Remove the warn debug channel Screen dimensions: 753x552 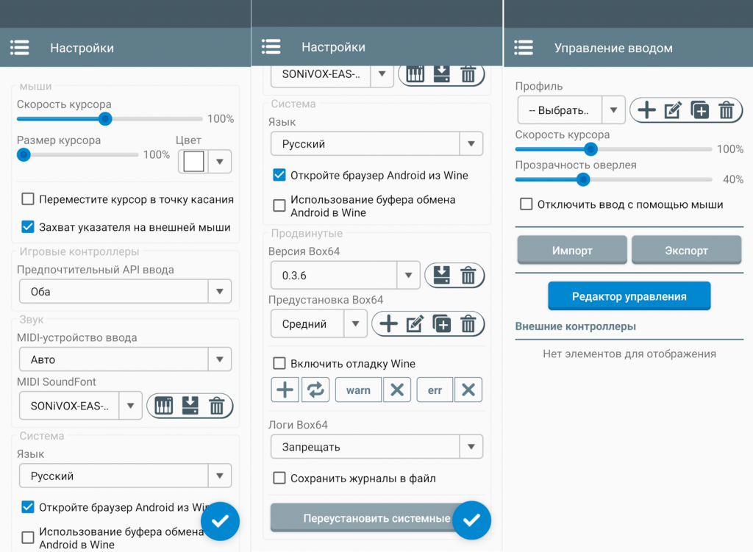(x=396, y=390)
